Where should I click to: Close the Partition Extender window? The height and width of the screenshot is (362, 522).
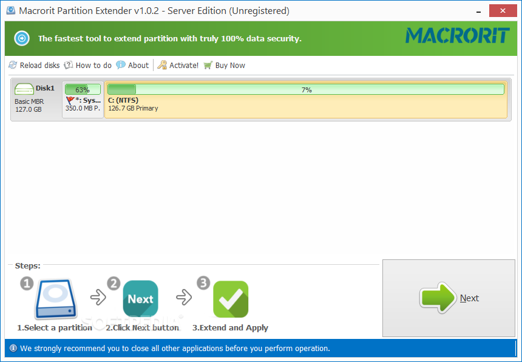tap(503, 11)
